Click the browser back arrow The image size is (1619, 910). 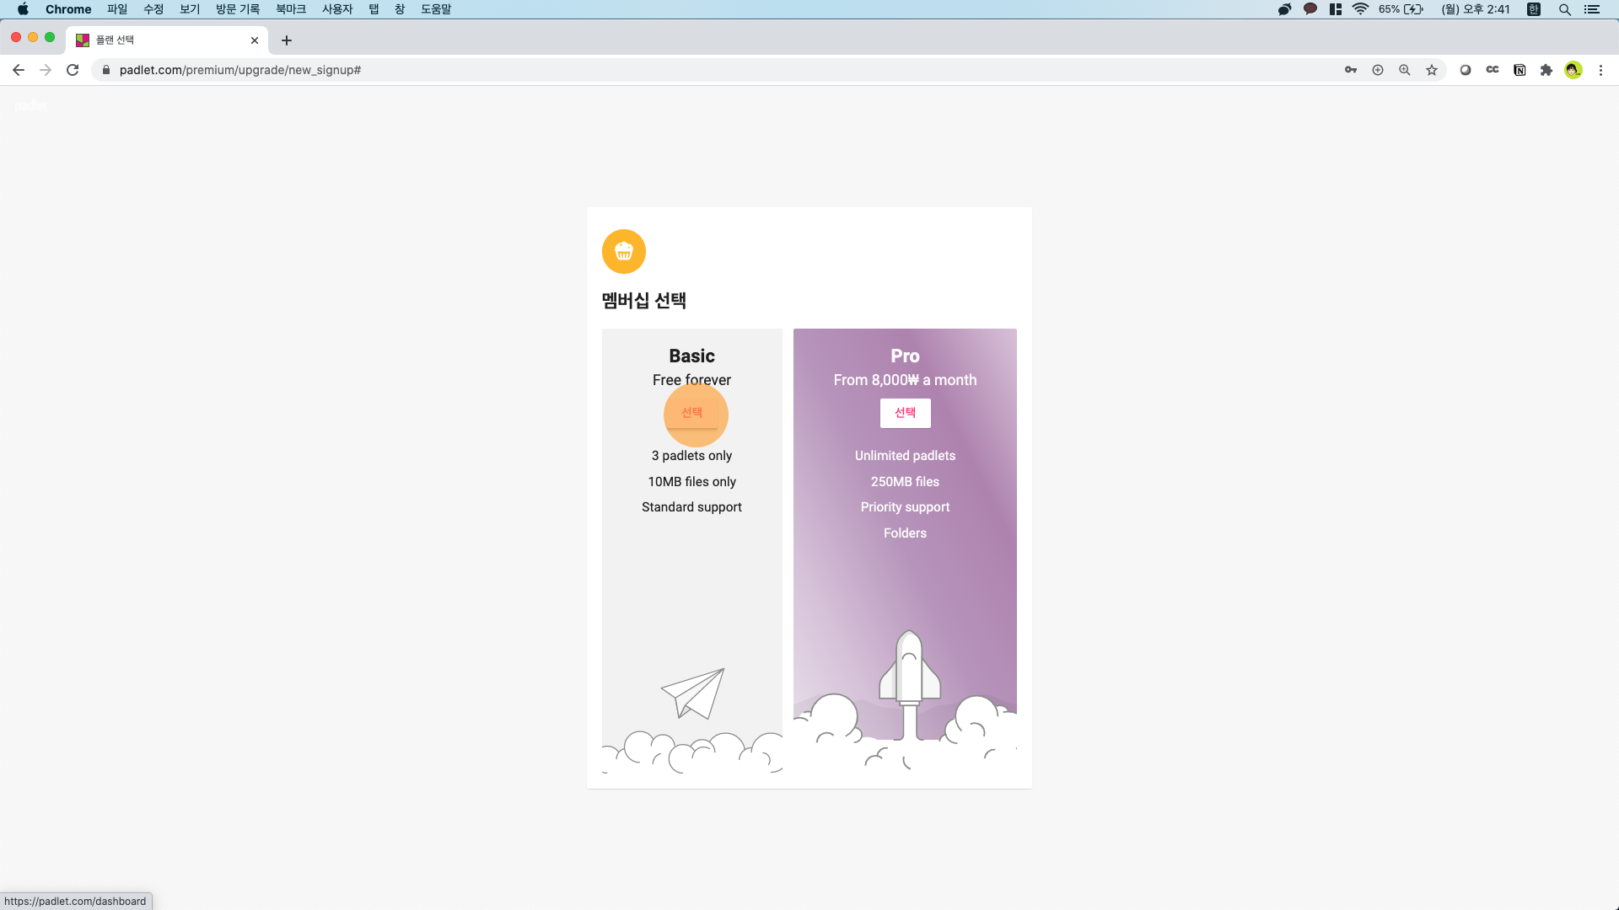coord(19,70)
